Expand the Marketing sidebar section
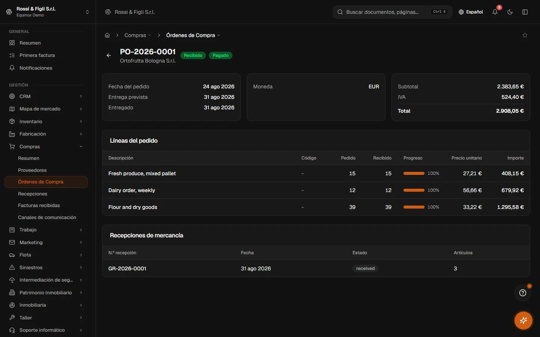The height and width of the screenshot is (337, 540). (46, 242)
